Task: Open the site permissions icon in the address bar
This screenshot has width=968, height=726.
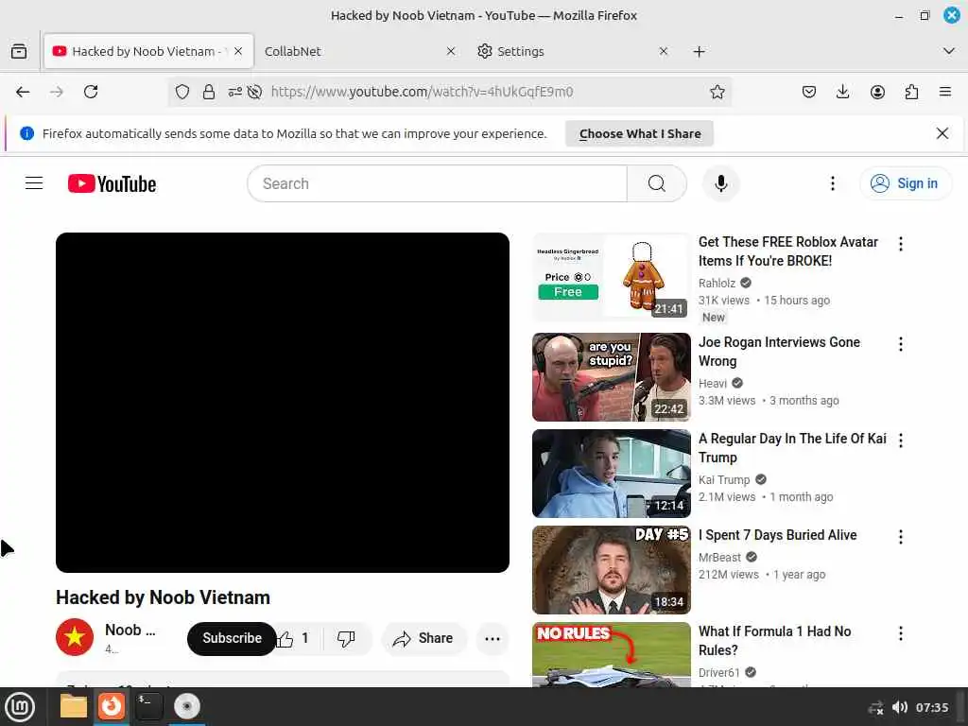Action: pyautogui.click(x=234, y=92)
